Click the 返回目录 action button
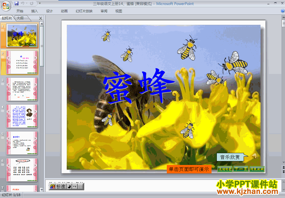 pyautogui.click(x=225, y=169)
